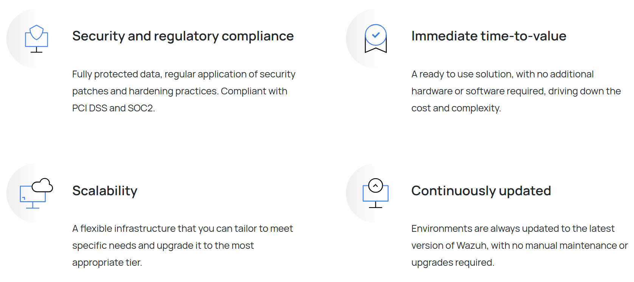This screenshot has width=634, height=282.
Task: Click the 'upgrades required' text line
Action: click(x=453, y=263)
